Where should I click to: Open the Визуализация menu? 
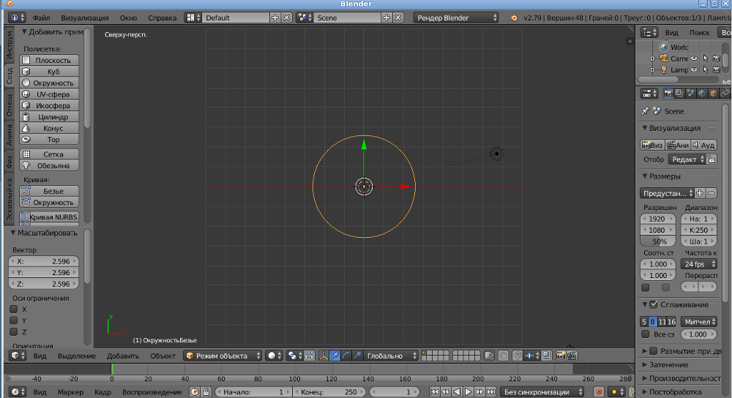tap(84, 18)
